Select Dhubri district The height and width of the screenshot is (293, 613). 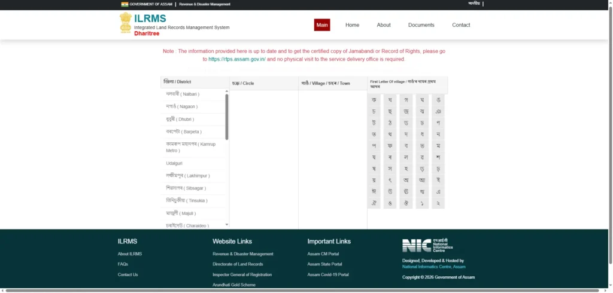(x=193, y=119)
